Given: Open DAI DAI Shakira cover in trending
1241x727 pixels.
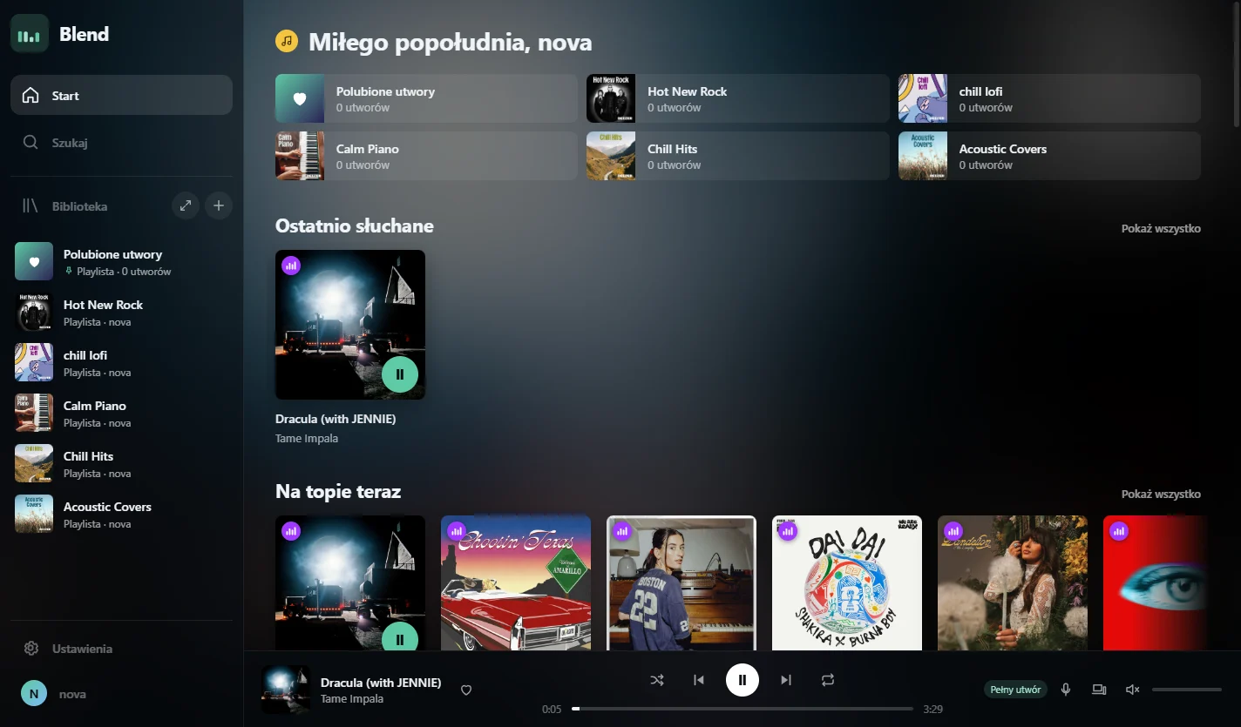Looking at the screenshot, I should tap(847, 582).
